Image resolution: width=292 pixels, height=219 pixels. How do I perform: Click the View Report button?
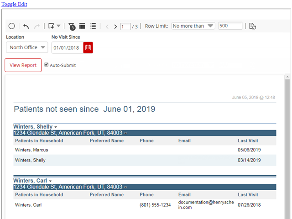(23, 65)
